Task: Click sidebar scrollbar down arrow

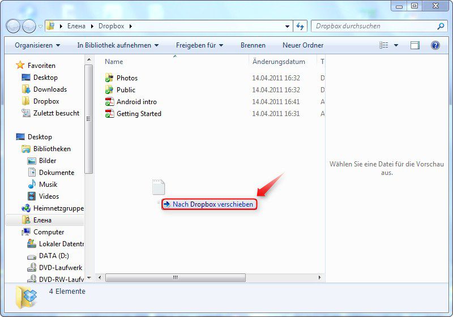Action: click(x=89, y=278)
